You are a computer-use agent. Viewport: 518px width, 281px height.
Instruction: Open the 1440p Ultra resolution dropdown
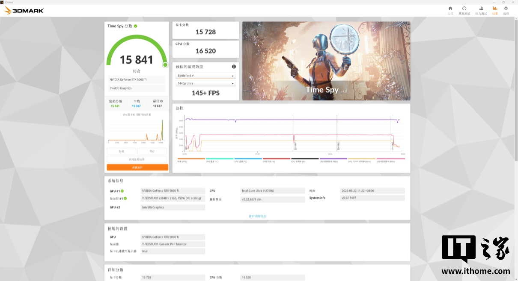205,83
